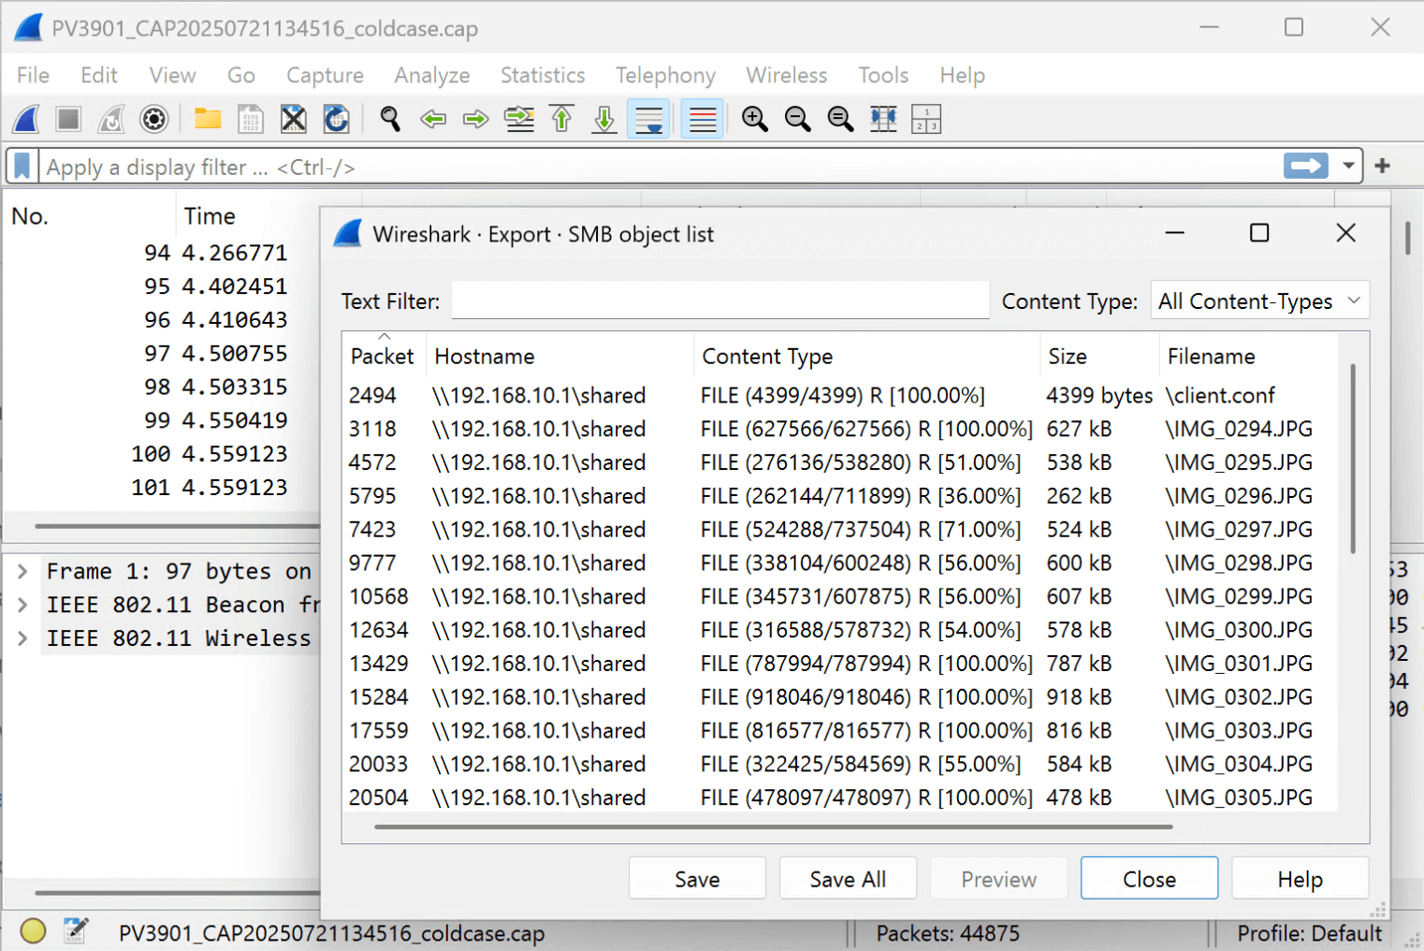Open capture options gear icon
This screenshot has width=1424, height=951.
tap(154, 119)
